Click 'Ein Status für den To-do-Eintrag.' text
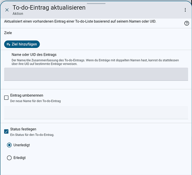Screen dimensions: 192x175 pyautogui.click(x=32, y=135)
